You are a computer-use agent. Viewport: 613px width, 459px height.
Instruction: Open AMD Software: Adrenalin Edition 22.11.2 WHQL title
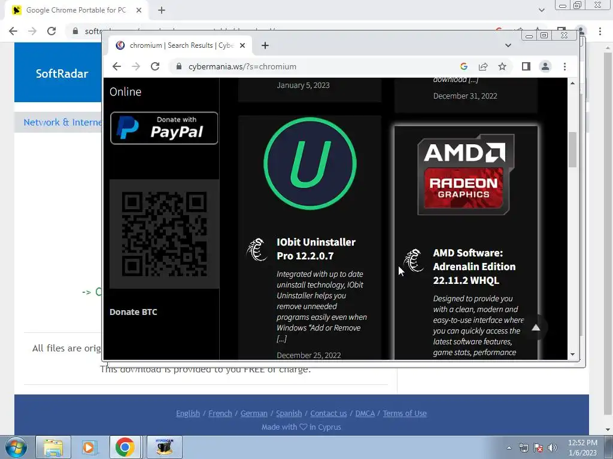click(x=474, y=267)
